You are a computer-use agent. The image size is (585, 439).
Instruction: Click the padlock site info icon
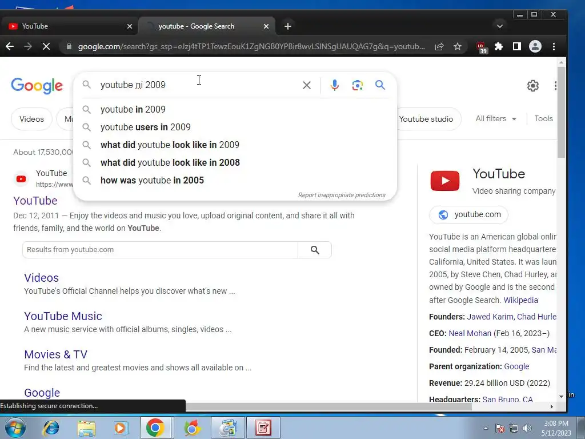69,46
